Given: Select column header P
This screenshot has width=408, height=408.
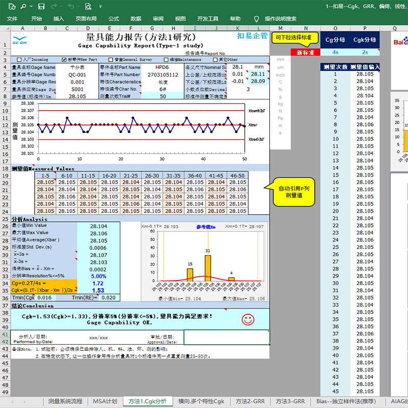Looking at the screenshot, I should (365, 28).
